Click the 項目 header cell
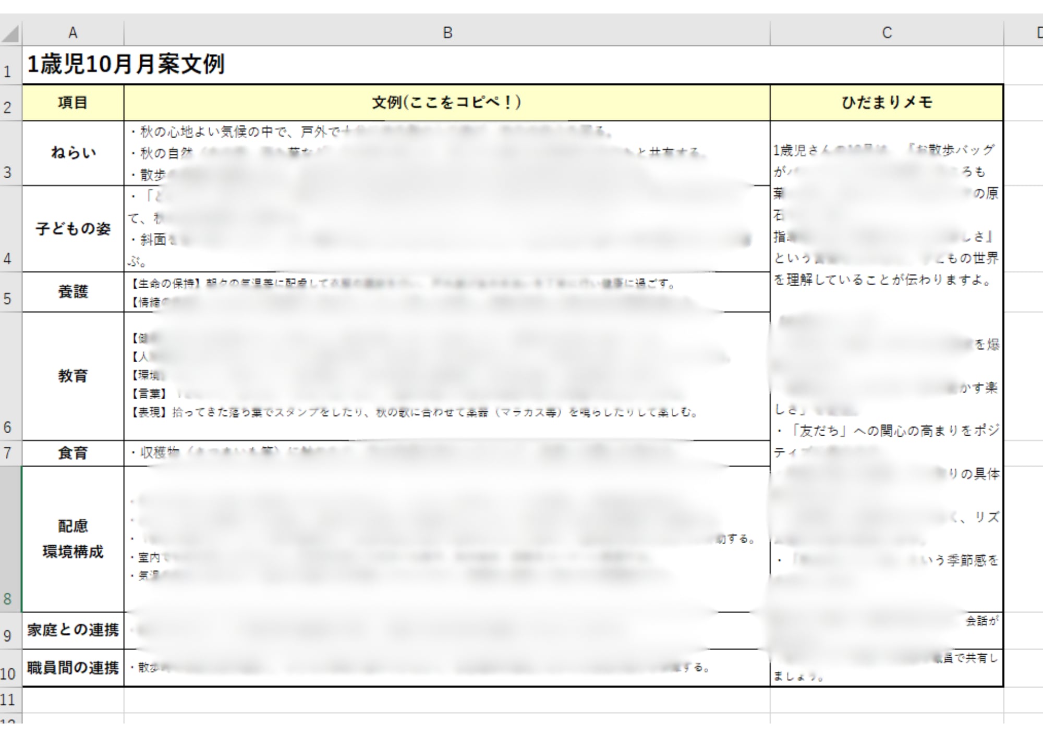 coord(73,103)
